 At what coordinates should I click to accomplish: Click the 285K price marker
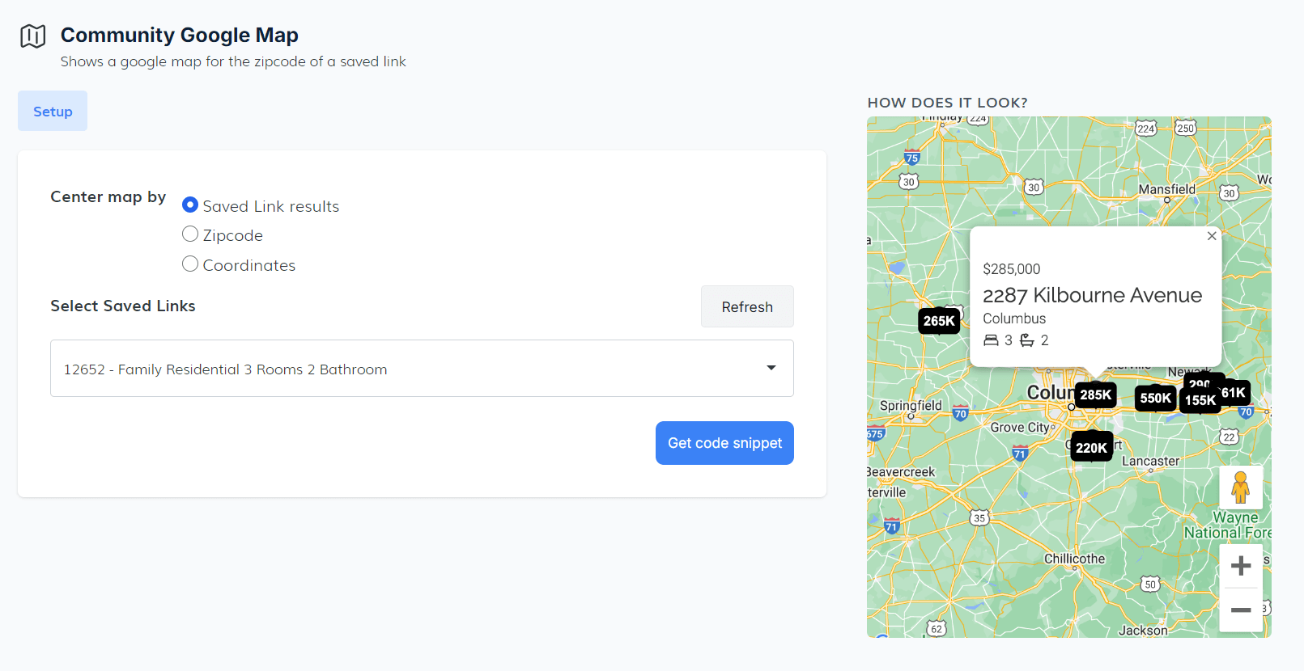tap(1095, 395)
